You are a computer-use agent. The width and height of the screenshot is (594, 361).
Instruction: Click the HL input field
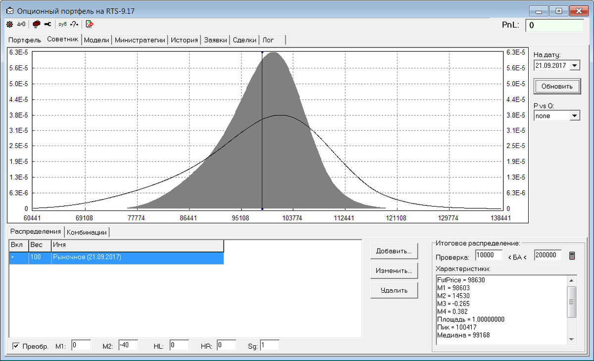179,345
